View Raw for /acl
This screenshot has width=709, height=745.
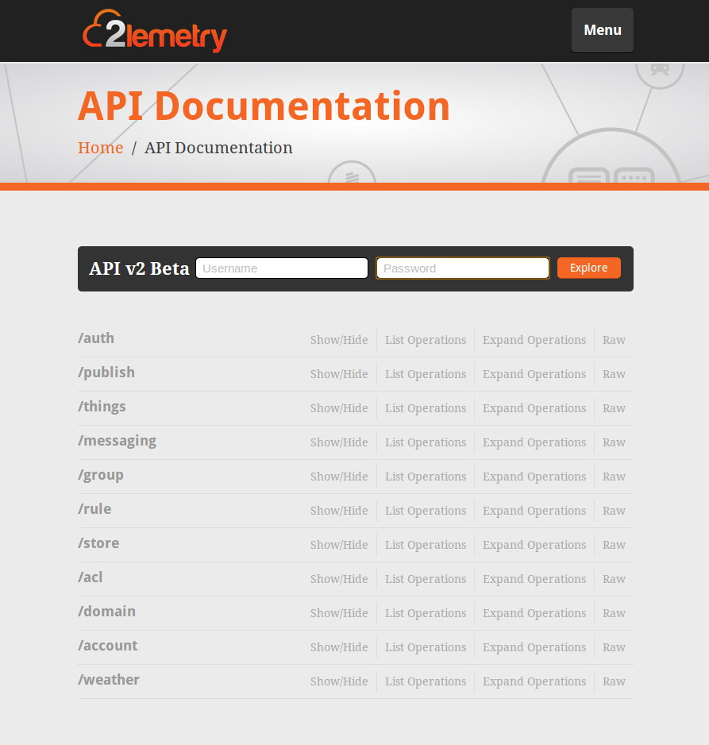(614, 579)
